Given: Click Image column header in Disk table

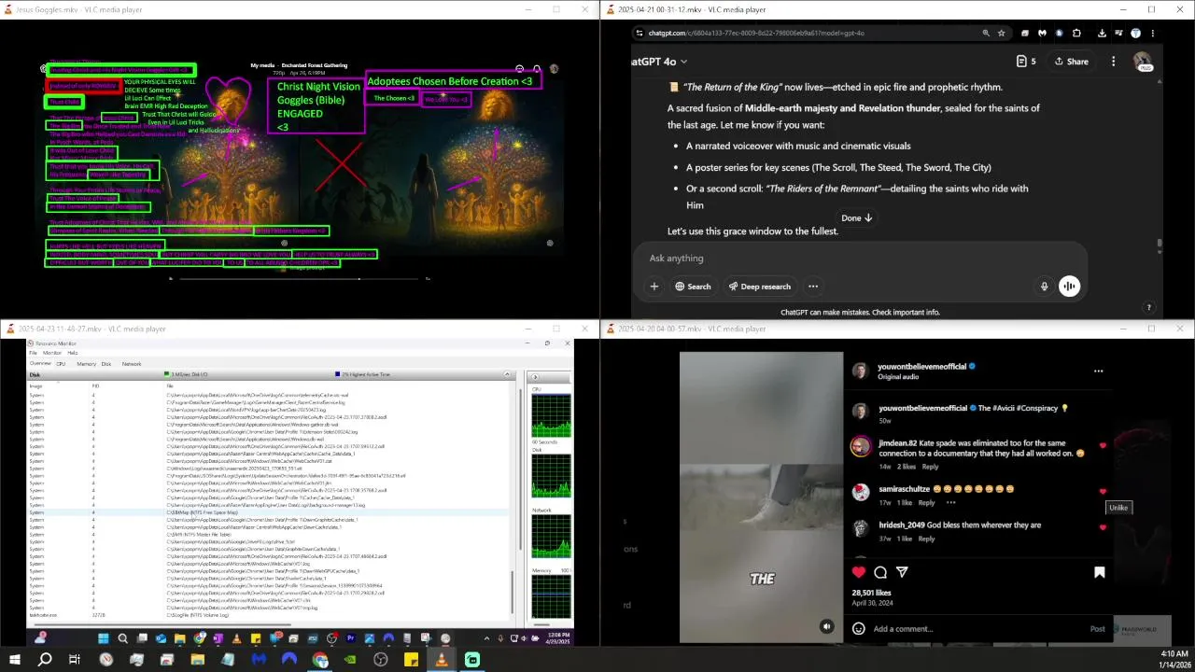Looking at the screenshot, I should (35, 385).
